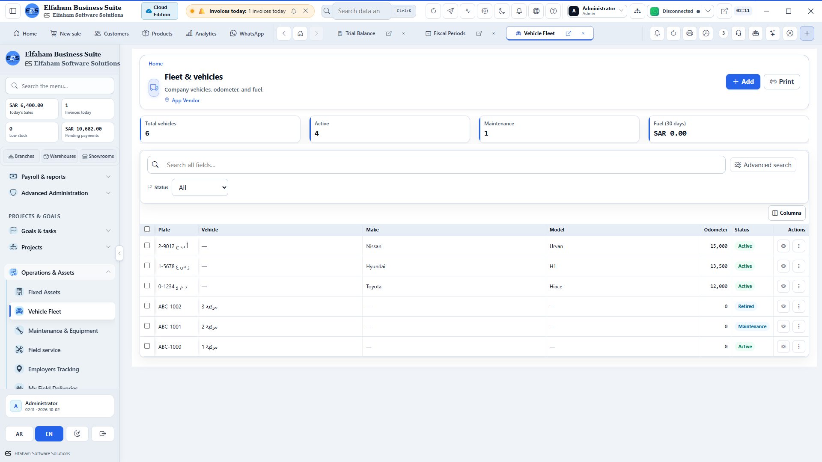The height and width of the screenshot is (462, 822).
Task: Toggle dark mode moon icon in top bar
Action: tap(502, 11)
